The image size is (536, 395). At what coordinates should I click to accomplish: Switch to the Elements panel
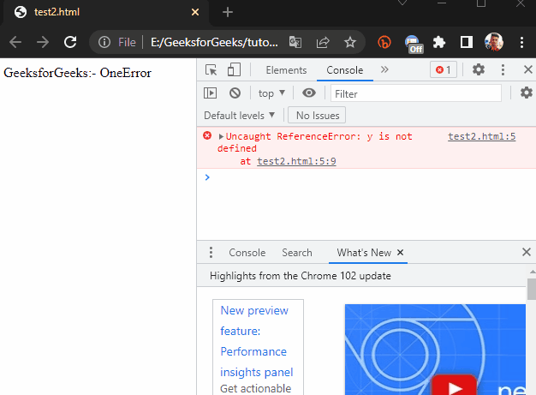tap(286, 70)
